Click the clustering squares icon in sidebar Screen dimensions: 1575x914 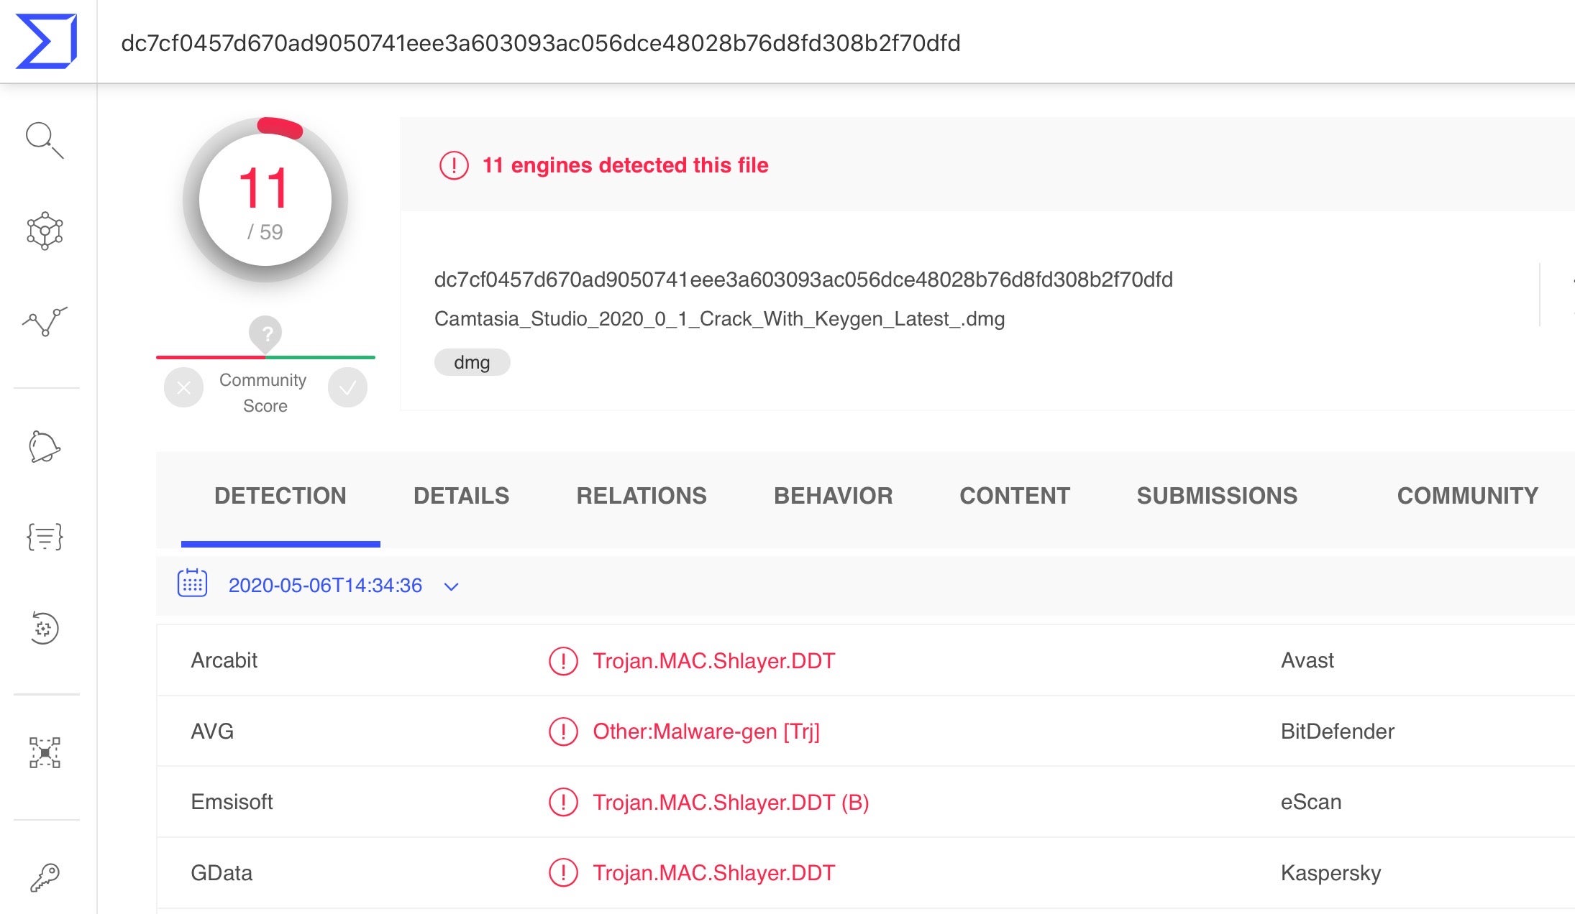[x=45, y=752]
